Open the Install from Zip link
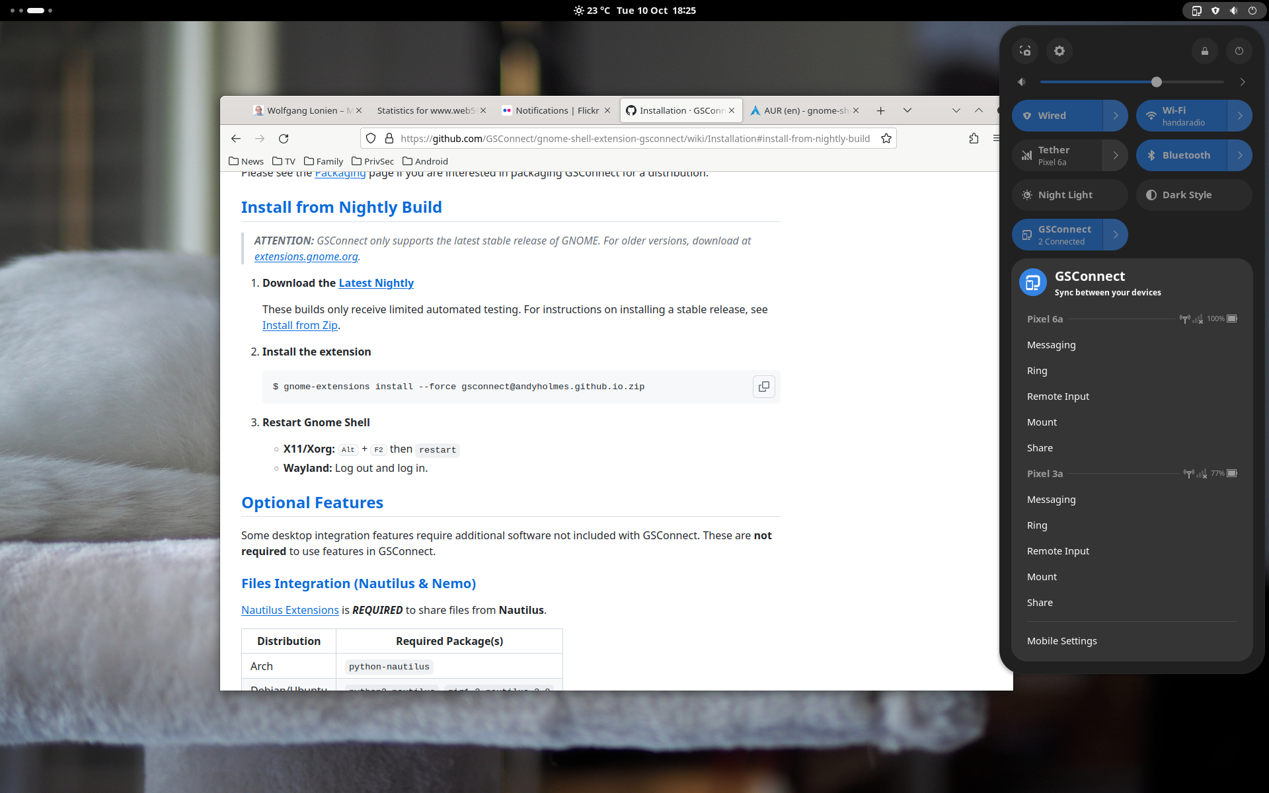The height and width of the screenshot is (793, 1269). 300,325
